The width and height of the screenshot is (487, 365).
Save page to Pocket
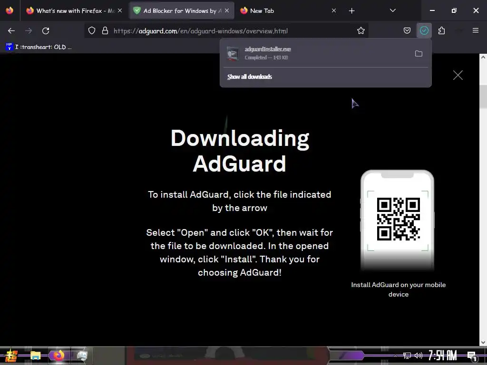click(407, 31)
